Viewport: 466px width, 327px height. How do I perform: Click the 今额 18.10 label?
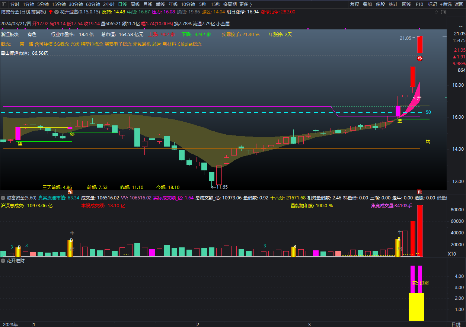(168, 187)
